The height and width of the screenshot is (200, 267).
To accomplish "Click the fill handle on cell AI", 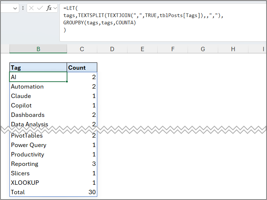I will [67, 82].
